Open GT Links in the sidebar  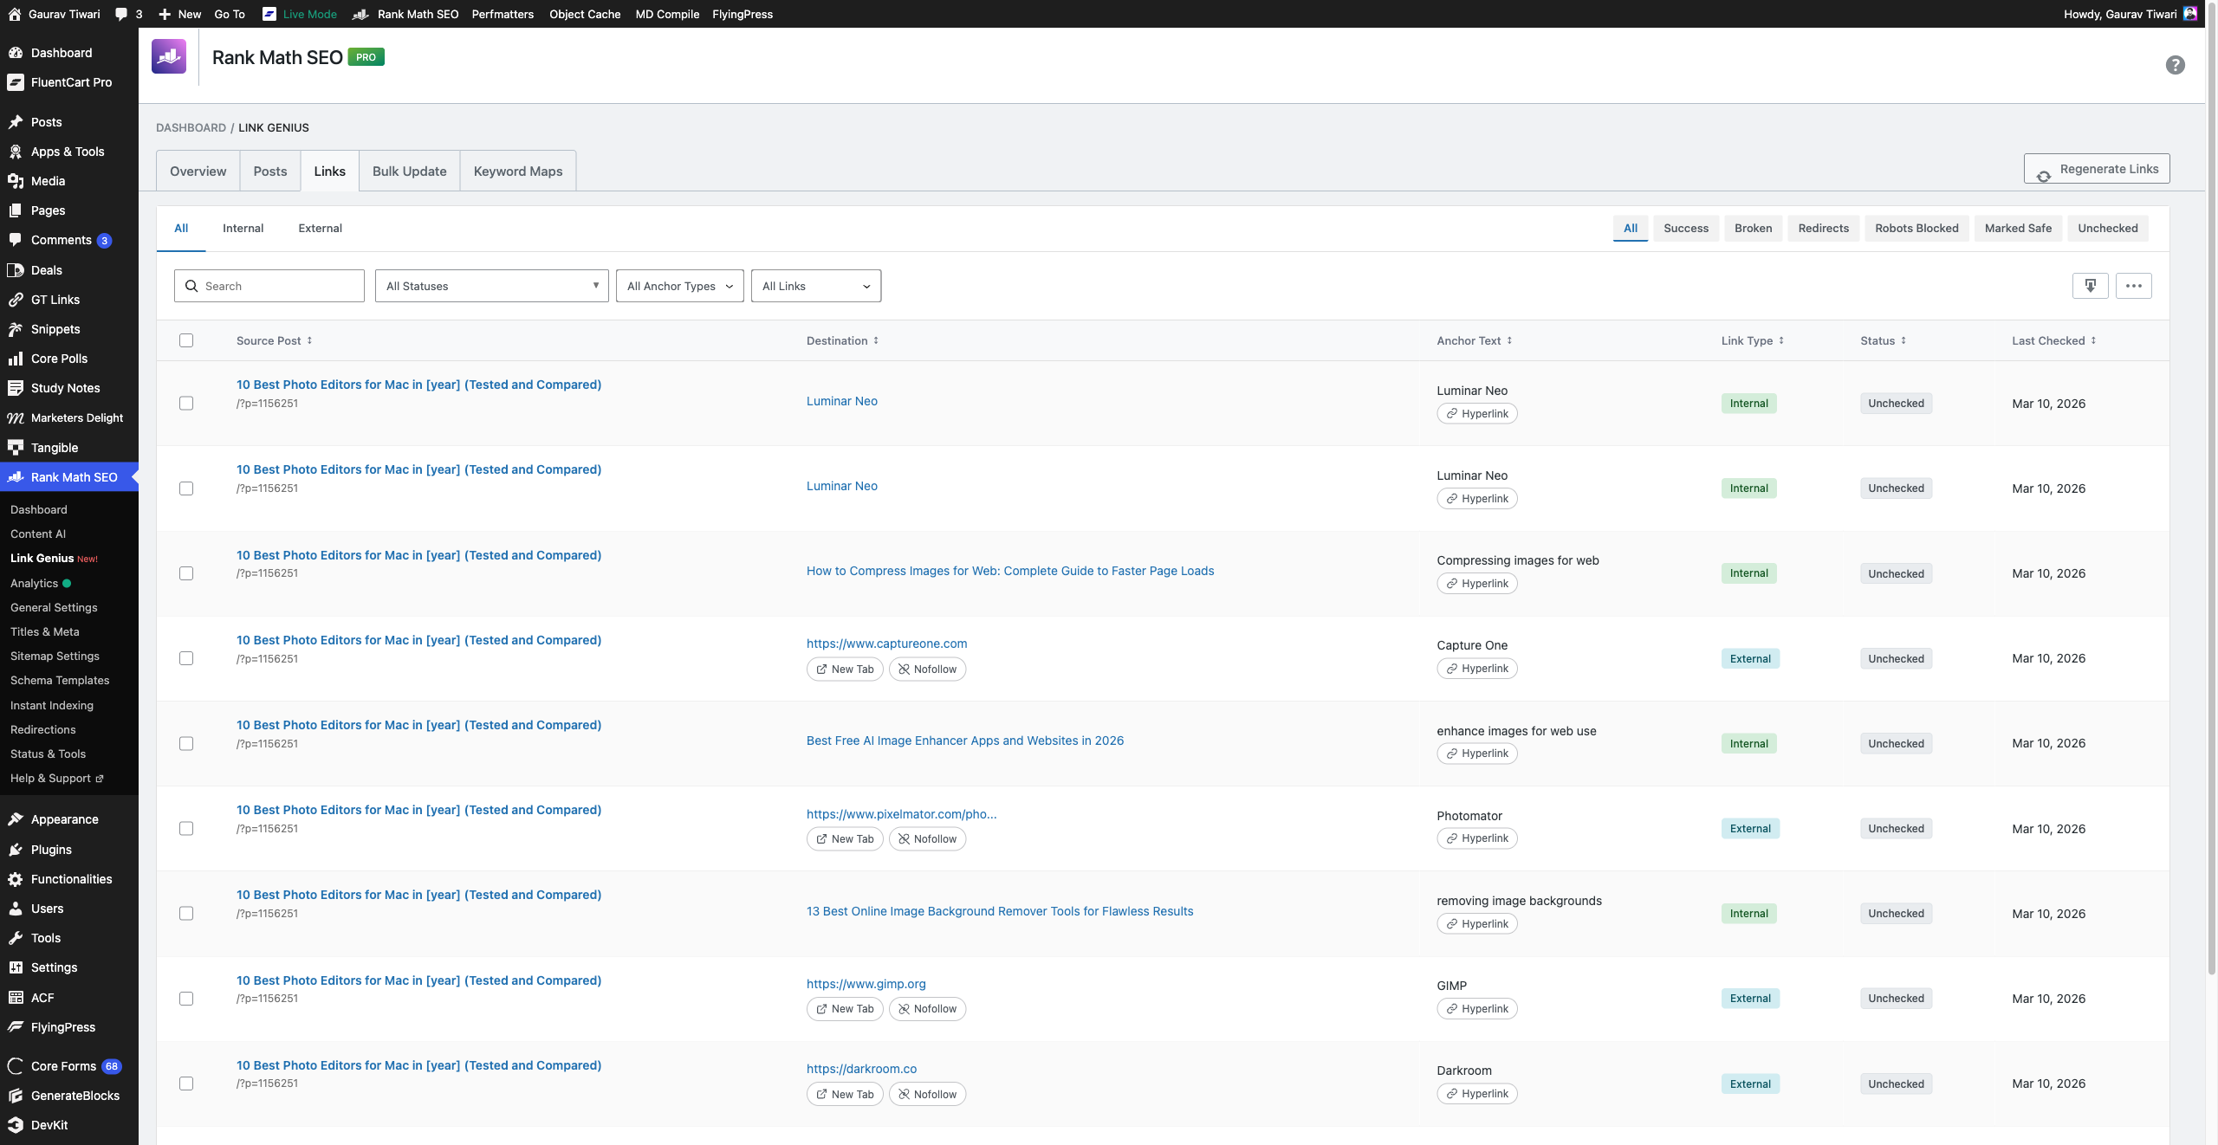point(55,300)
